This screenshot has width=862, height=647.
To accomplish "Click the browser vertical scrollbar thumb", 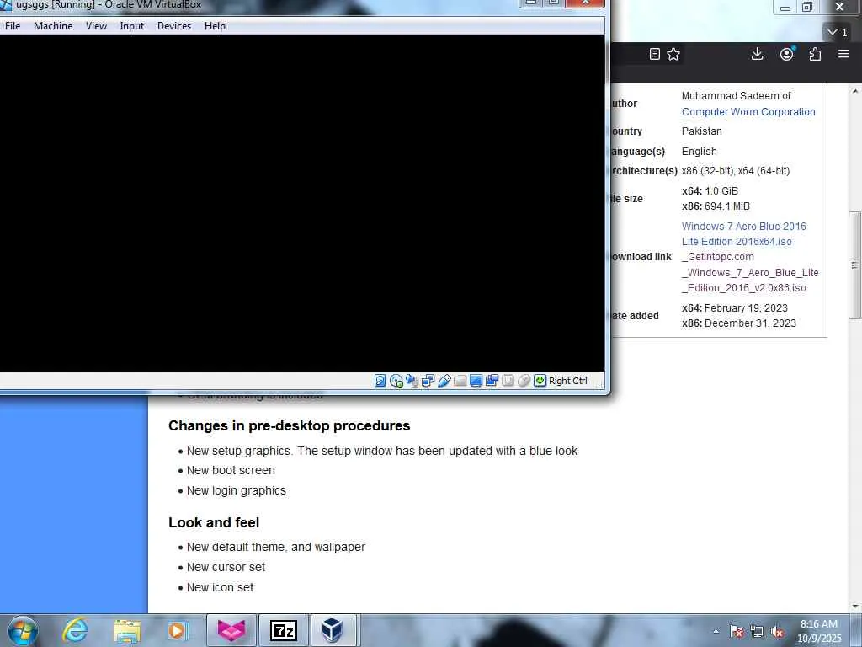I will pos(855,265).
